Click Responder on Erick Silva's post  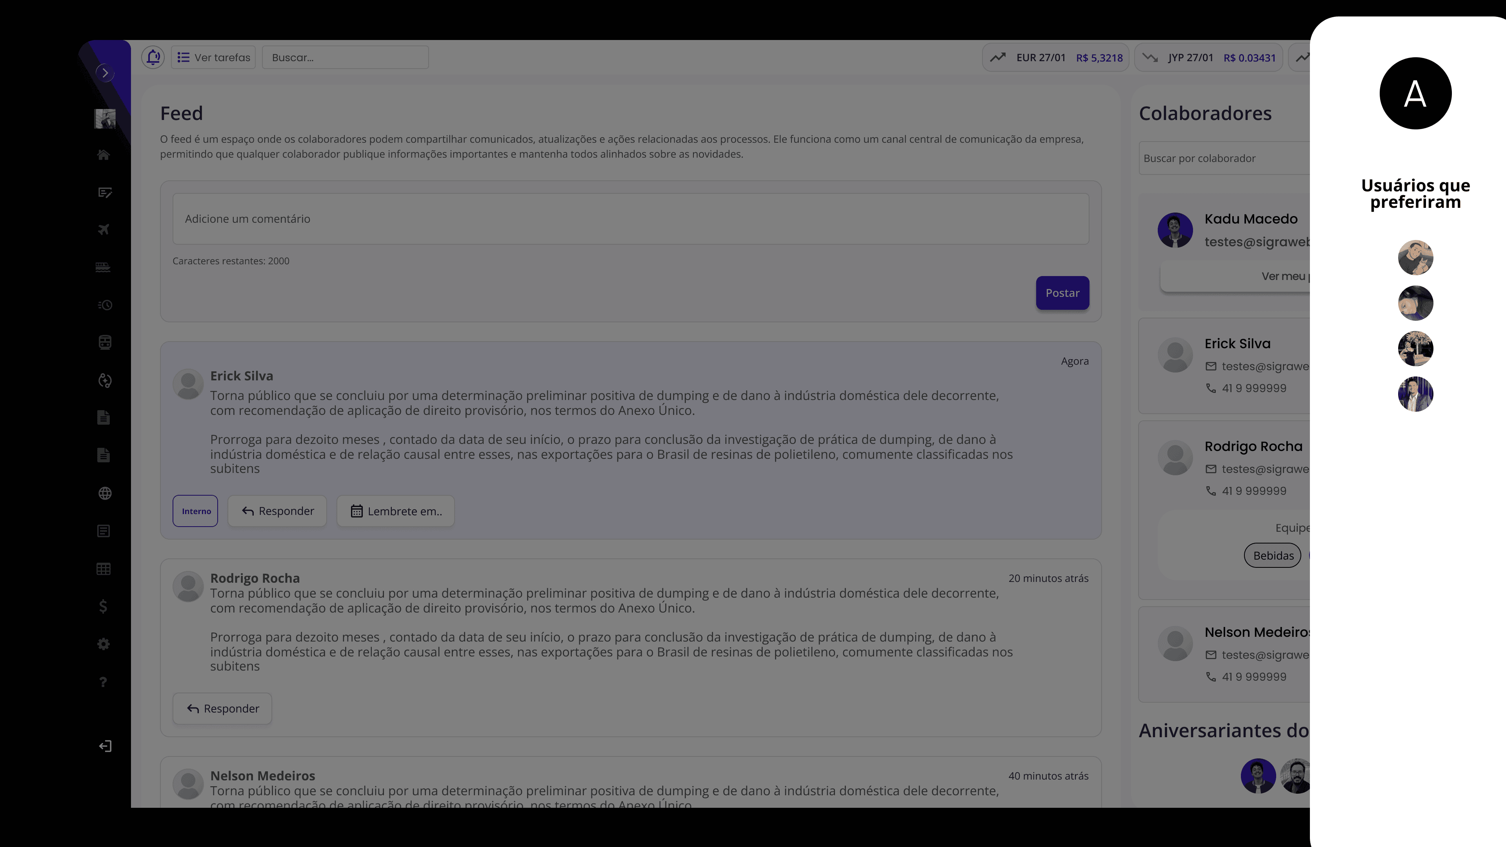[x=277, y=511]
